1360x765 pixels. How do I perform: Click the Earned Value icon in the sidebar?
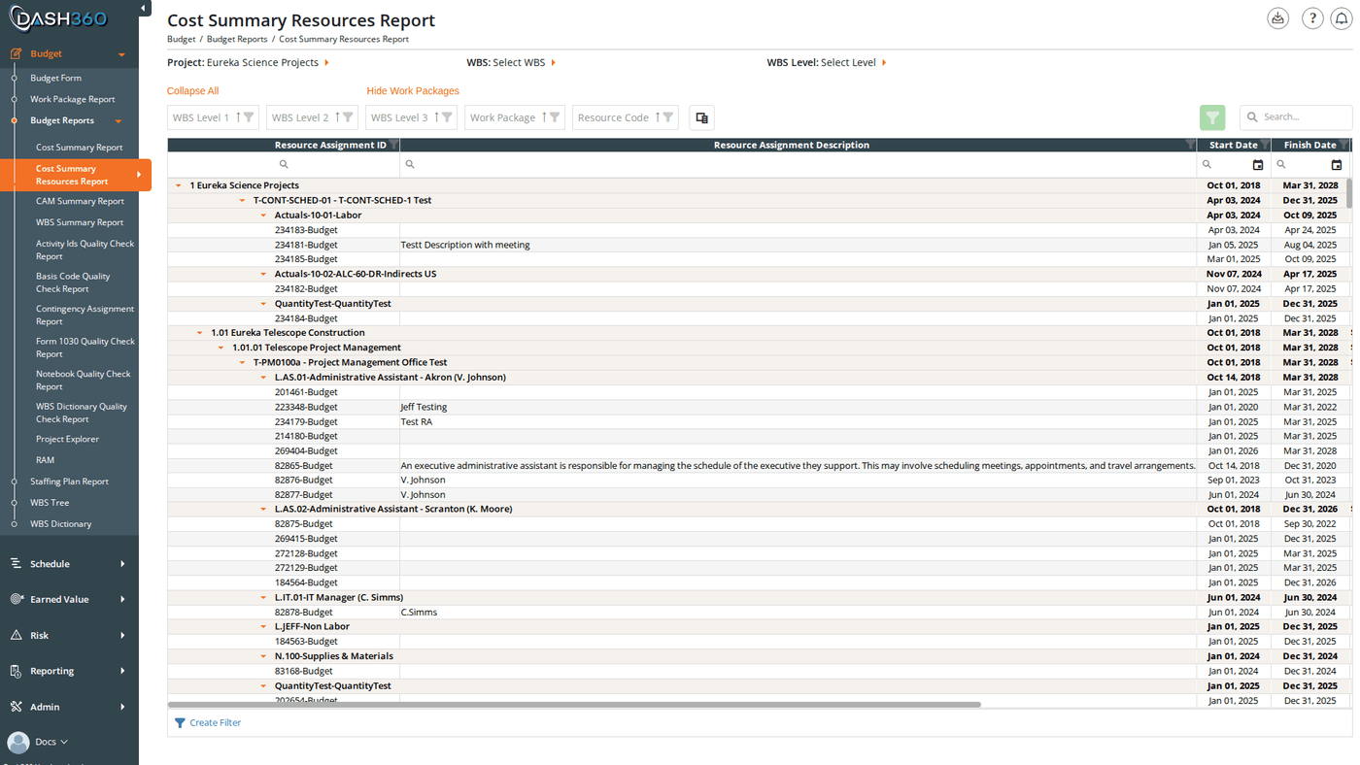coord(17,599)
